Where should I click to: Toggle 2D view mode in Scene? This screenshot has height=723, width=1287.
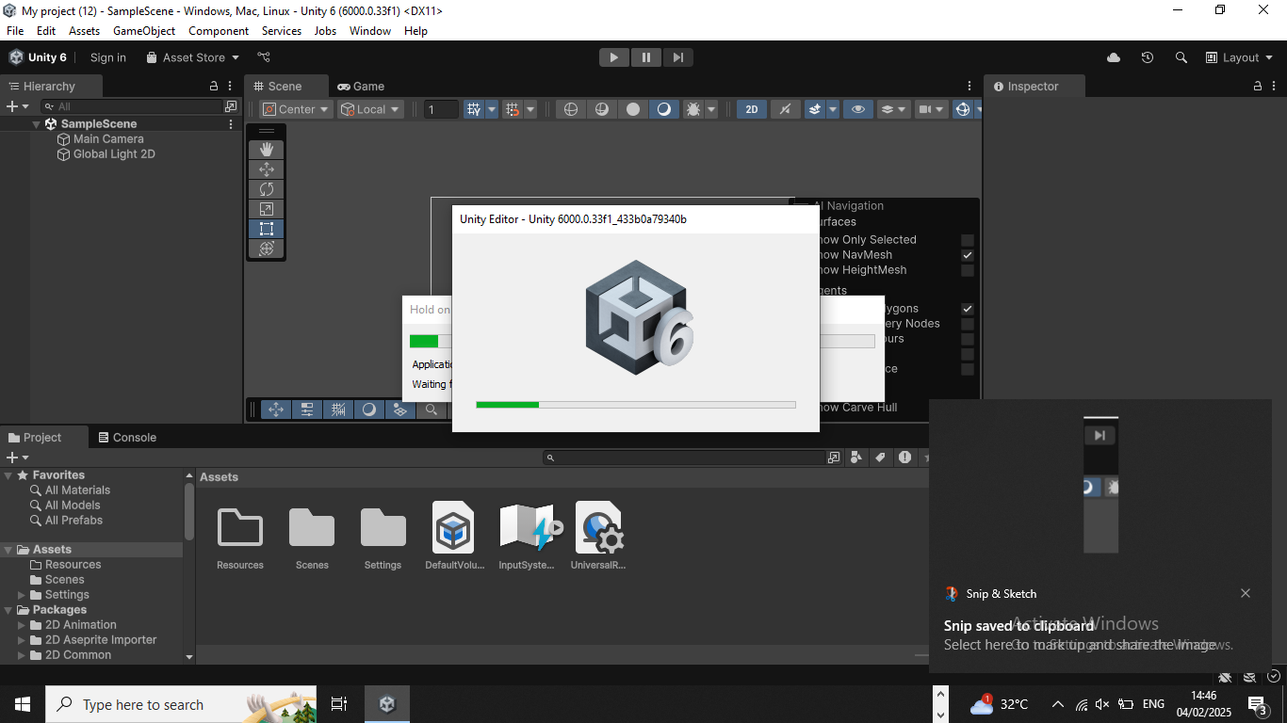751,109
